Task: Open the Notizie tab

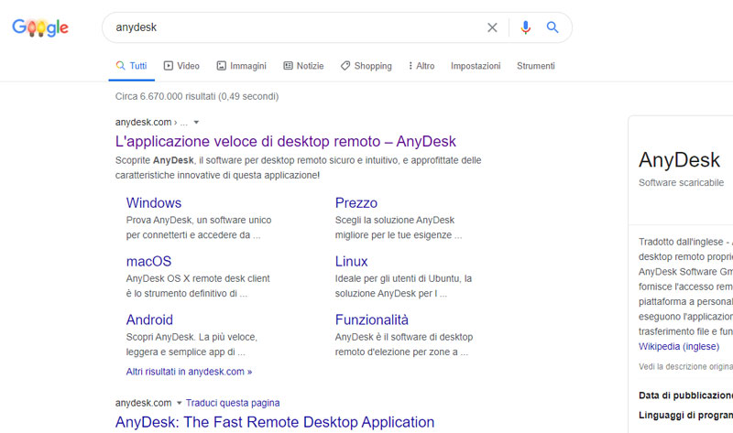Action: (x=303, y=66)
